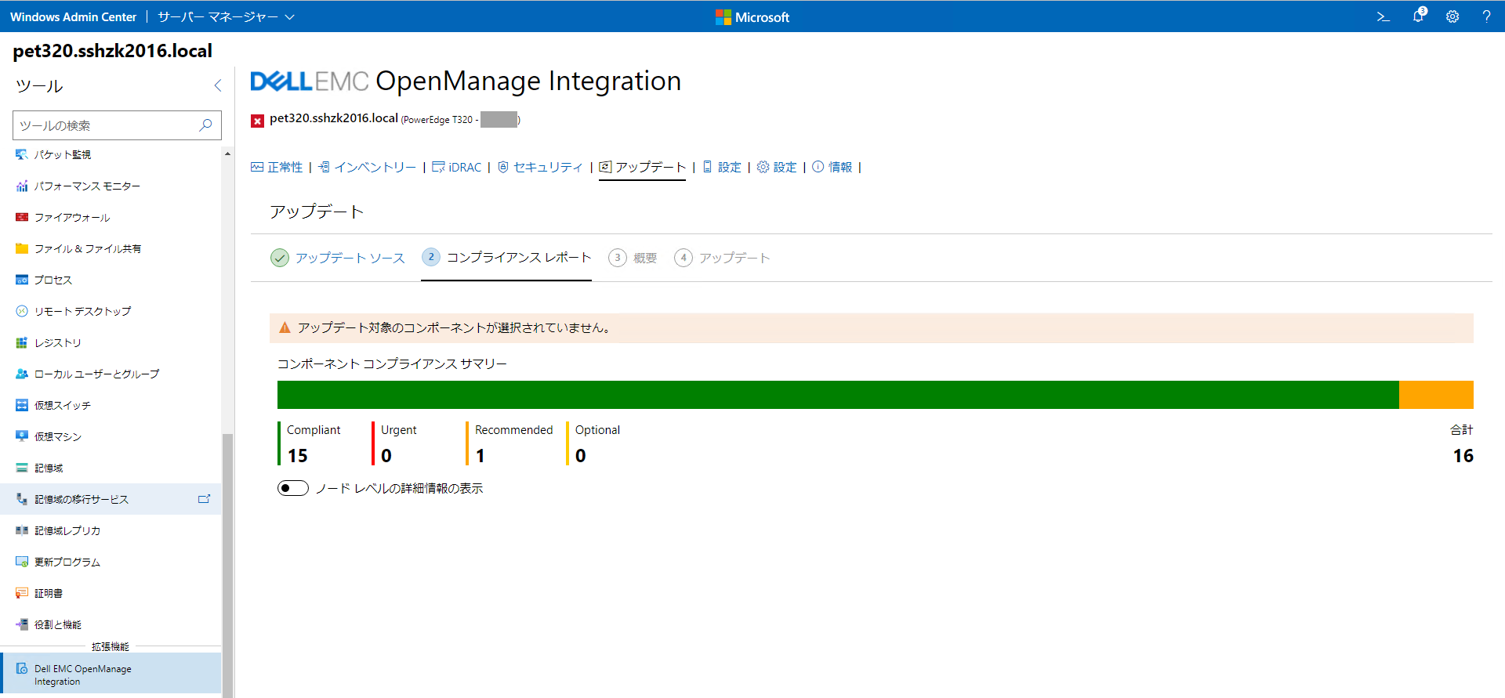Screen dimensions: 1505x698
Task: Collapse the ツール sidebar with chevron
Action: (x=217, y=85)
